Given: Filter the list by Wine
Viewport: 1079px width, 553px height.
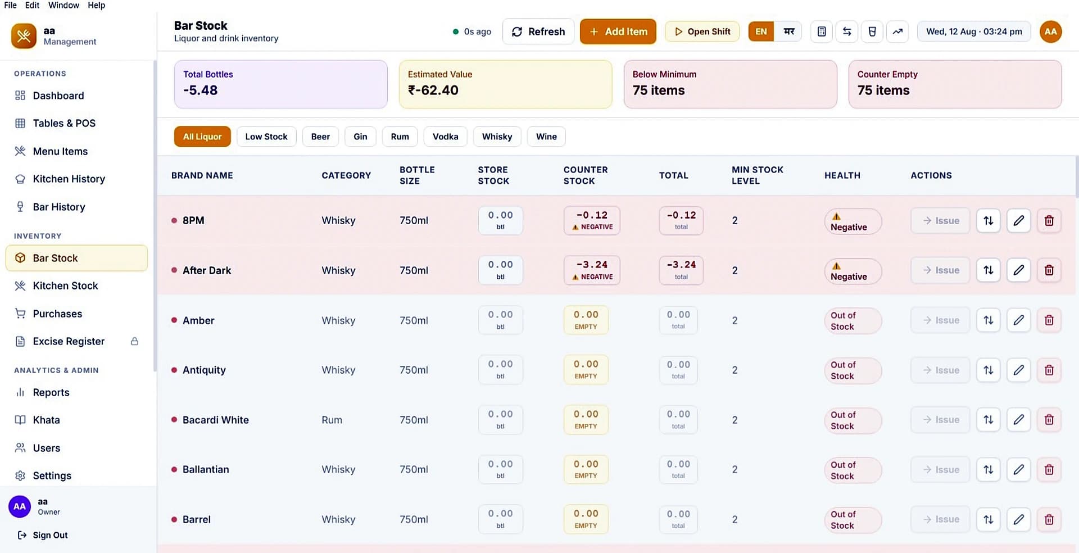Looking at the screenshot, I should (546, 137).
